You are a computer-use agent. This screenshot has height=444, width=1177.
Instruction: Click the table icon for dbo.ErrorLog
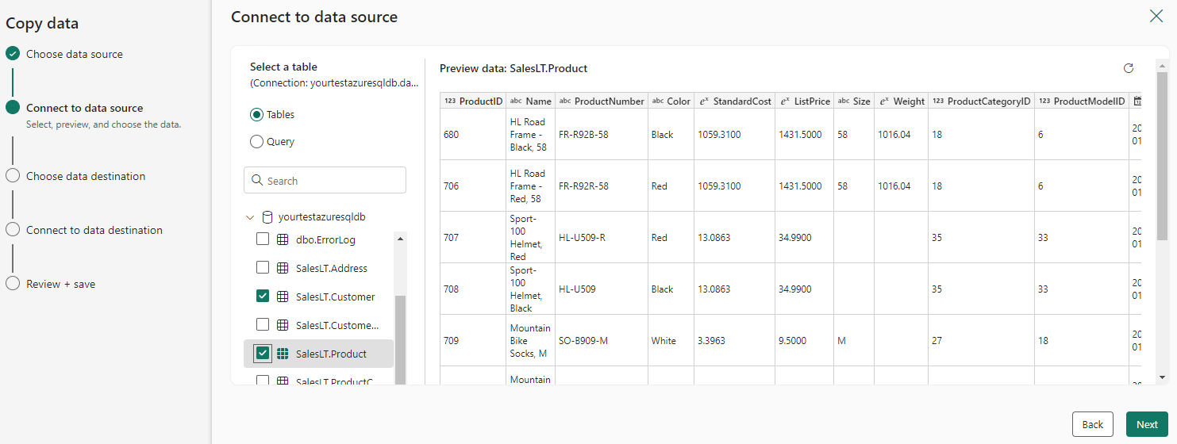[x=283, y=239]
